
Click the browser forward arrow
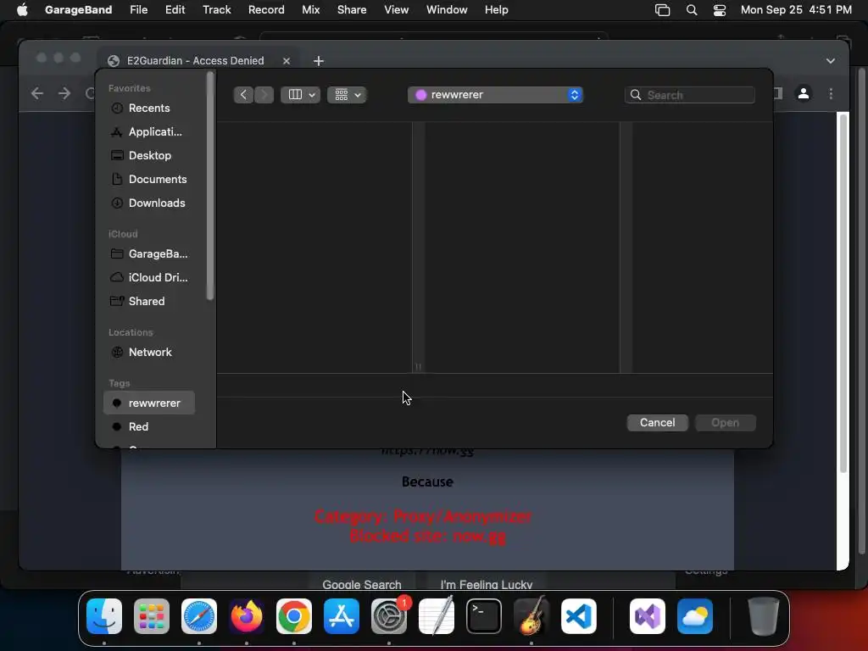click(x=64, y=93)
